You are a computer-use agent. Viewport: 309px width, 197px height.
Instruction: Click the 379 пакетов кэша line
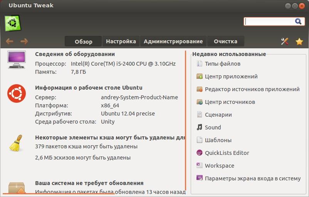coord(86,146)
